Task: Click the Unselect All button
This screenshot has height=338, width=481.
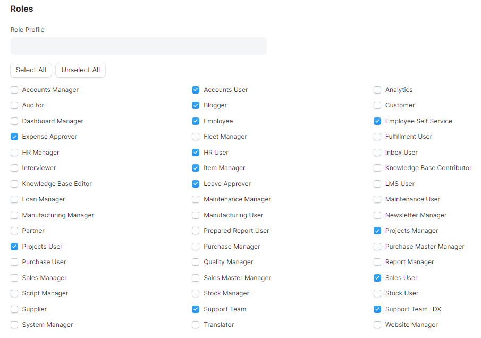Action: tap(80, 70)
